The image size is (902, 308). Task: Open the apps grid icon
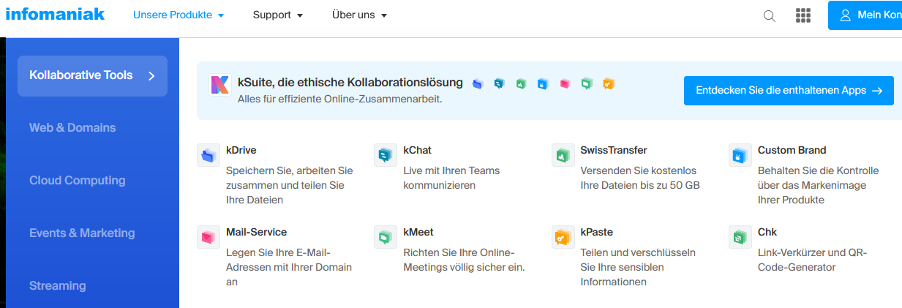point(803,16)
